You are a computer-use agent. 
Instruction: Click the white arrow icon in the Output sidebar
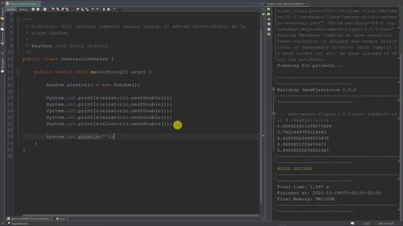pos(269,19)
